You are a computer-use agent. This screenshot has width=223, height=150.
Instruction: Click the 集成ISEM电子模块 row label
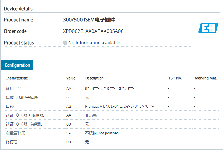click(x=22, y=97)
